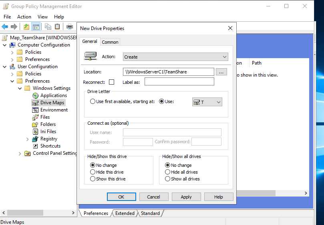Click the Apply button

[186, 197]
